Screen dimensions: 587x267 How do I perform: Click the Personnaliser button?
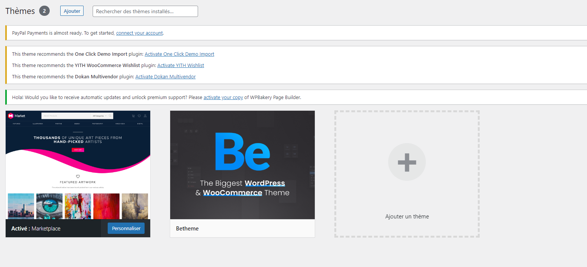point(126,229)
